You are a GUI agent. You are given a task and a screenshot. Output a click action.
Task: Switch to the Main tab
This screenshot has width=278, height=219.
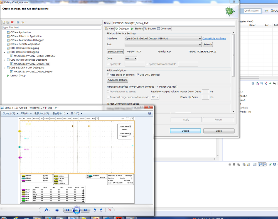(109, 29)
